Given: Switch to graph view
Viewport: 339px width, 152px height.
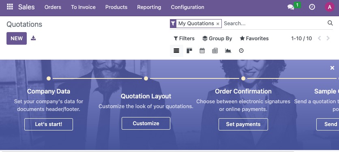Looking at the screenshot, I should tap(228, 51).
